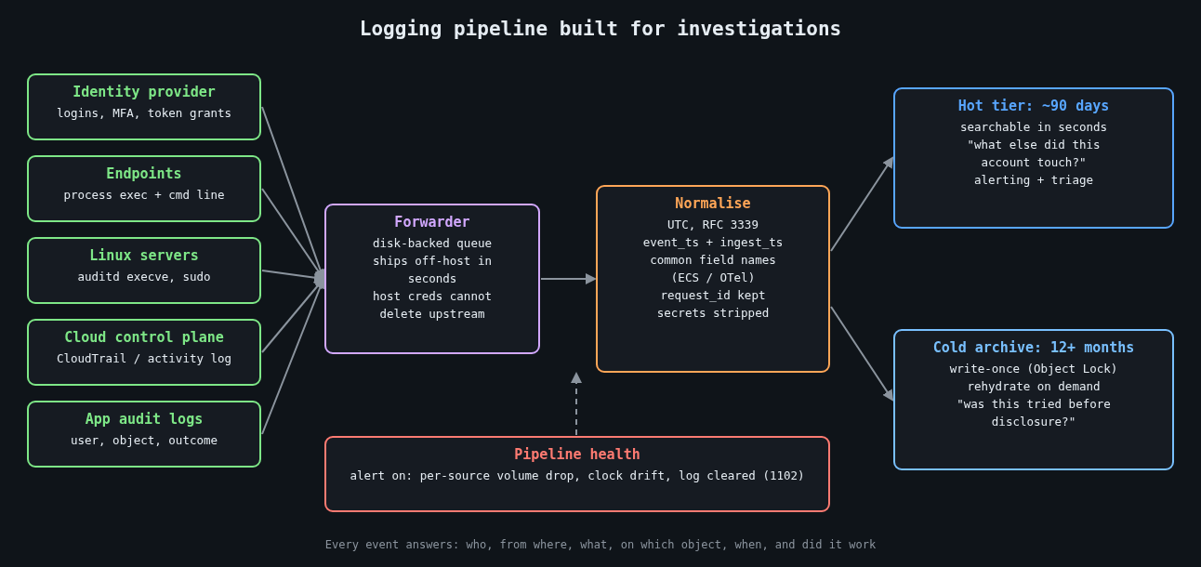Click the Pipeline health box
The image size is (1201, 567).
pyautogui.click(x=577, y=474)
